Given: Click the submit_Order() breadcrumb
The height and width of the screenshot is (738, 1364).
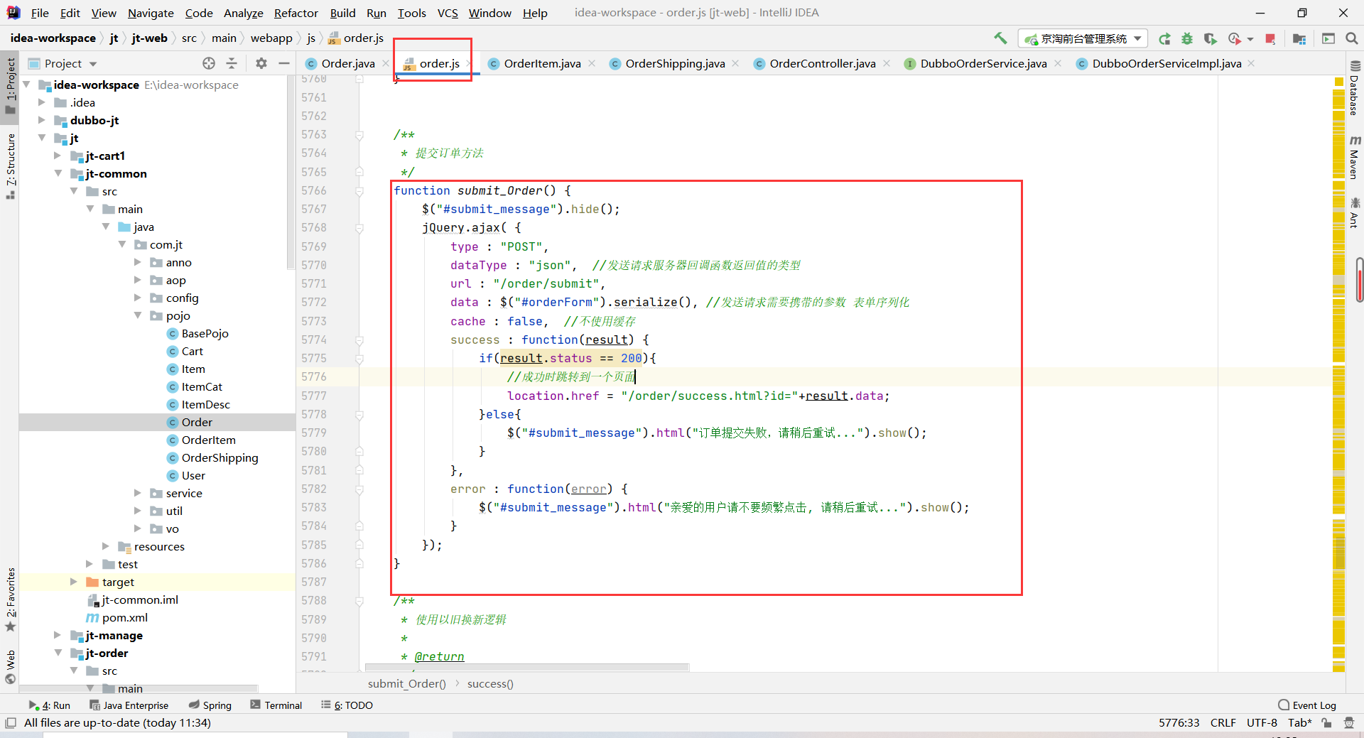Looking at the screenshot, I should click(406, 683).
